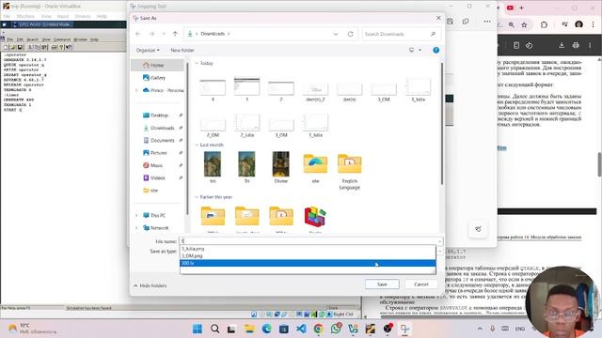Open Devices menu in VirtualBox window
This screenshot has height=338, width=602.
tap(83, 16)
